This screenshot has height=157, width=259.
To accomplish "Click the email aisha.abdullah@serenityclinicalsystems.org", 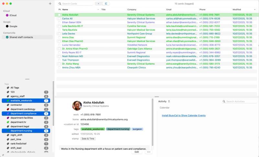I will [x=104, y=120].
